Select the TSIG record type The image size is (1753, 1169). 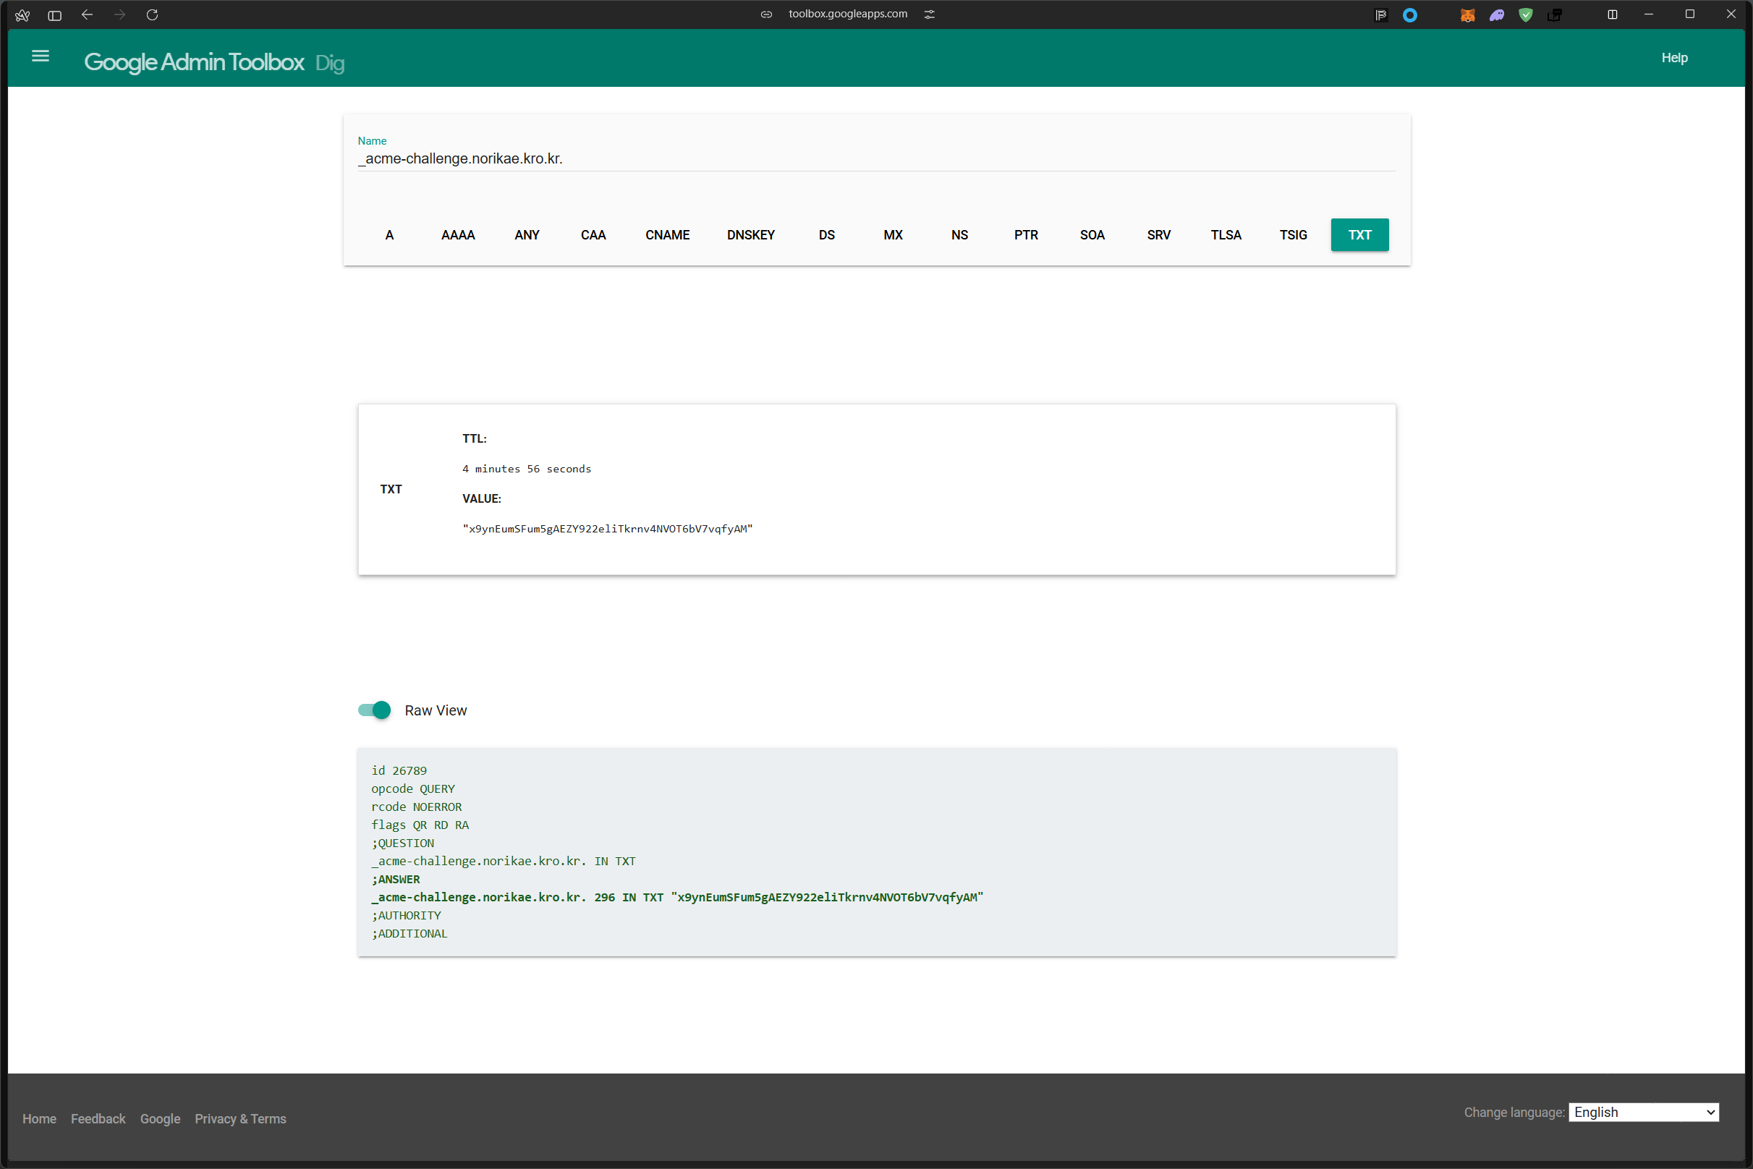[1293, 235]
